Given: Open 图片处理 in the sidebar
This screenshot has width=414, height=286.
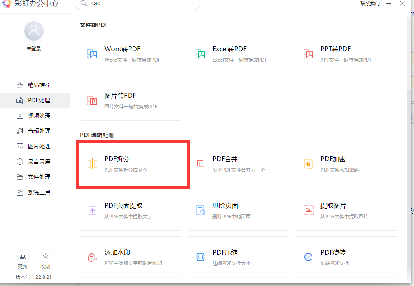Looking at the screenshot, I should click(x=35, y=146).
